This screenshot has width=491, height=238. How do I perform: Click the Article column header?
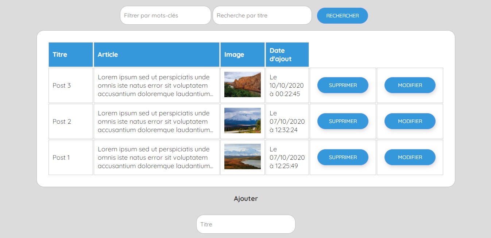coord(156,55)
